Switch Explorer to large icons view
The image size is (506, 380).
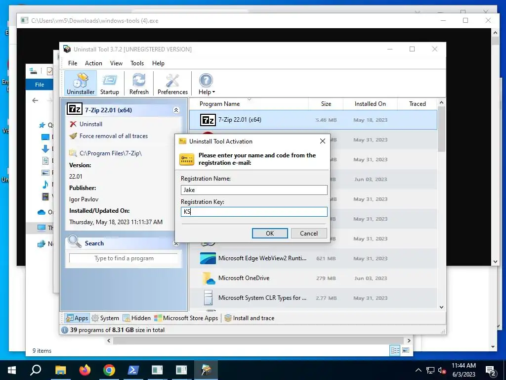point(406,350)
